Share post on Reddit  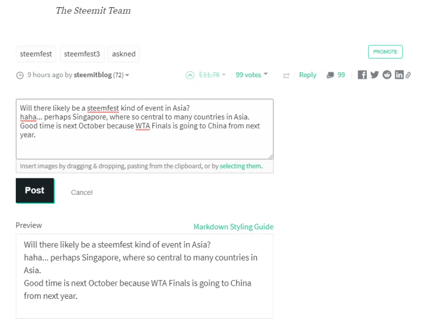(x=387, y=74)
